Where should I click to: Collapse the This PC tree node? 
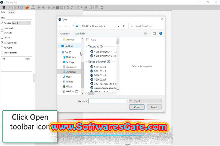(x=59, y=52)
